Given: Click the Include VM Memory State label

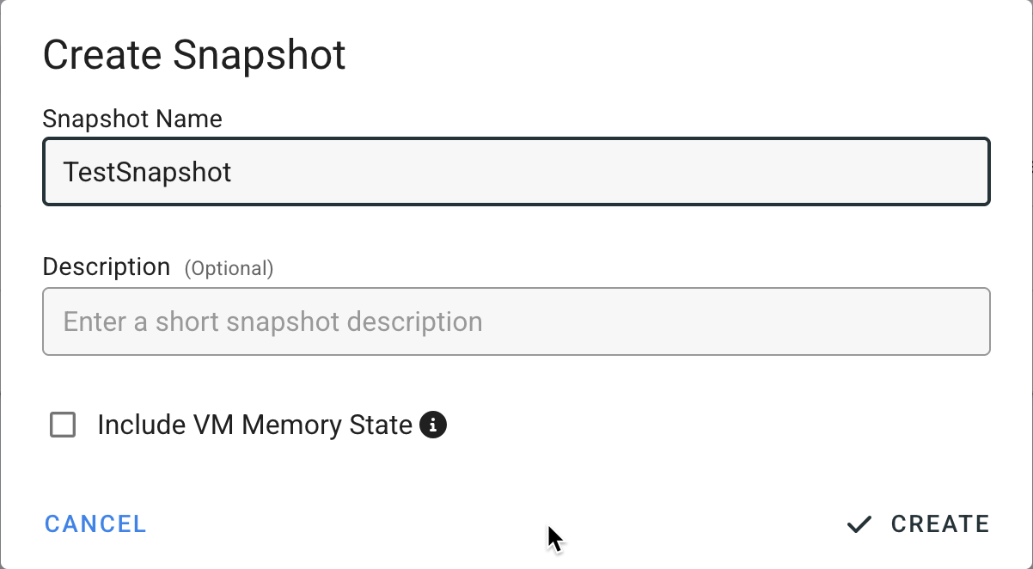Looking at the screenshot, I should tap(254, 425).
